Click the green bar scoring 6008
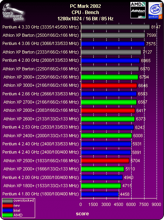This screenshot has width=164, height=220. [106, 136]
